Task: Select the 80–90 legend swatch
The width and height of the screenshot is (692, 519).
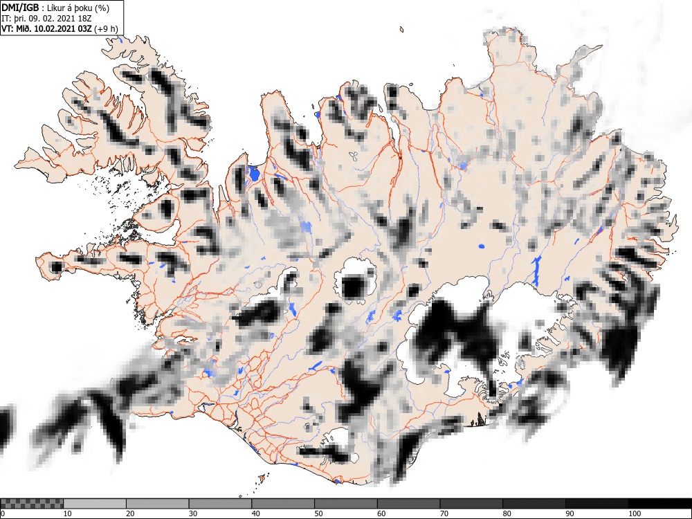Action: 534,504
